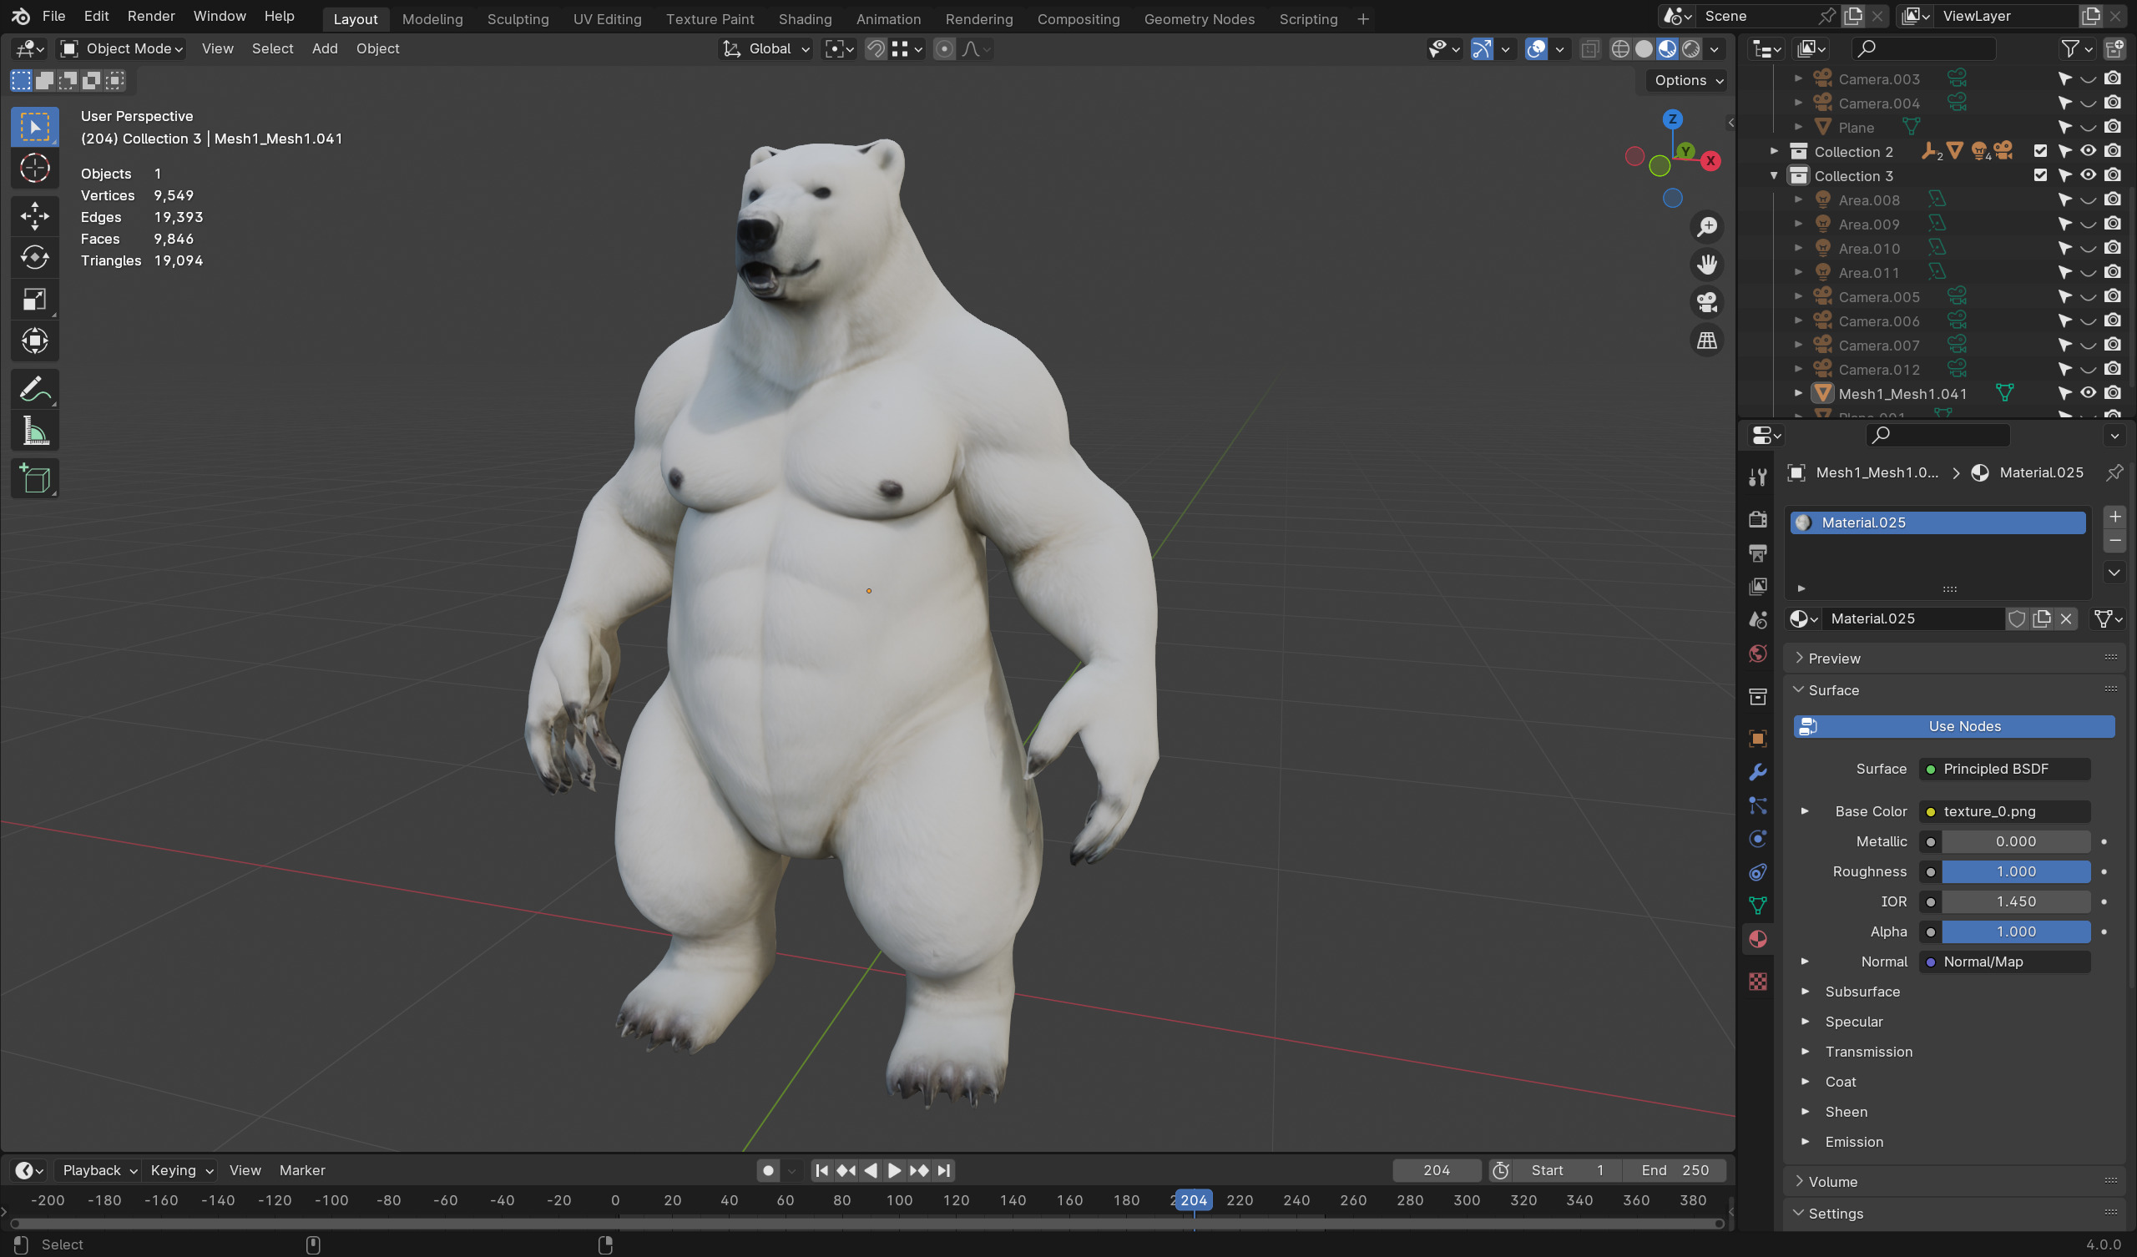The width and height of the screenshot is (2137, 1257).
Task: Switch to the Shading workspace tab
Action: [x=805, y=18]
